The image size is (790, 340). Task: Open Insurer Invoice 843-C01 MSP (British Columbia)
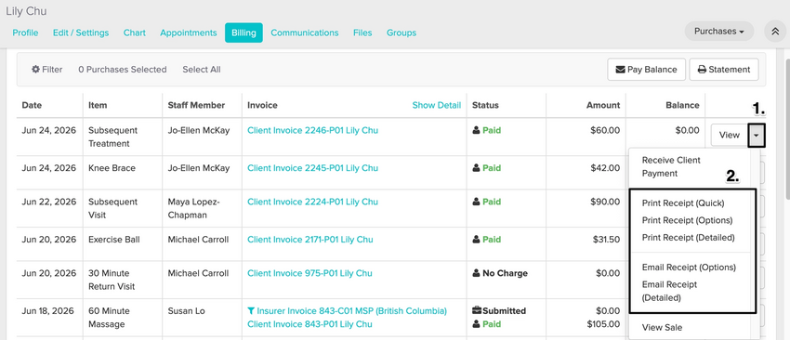[x=351, y=311]
